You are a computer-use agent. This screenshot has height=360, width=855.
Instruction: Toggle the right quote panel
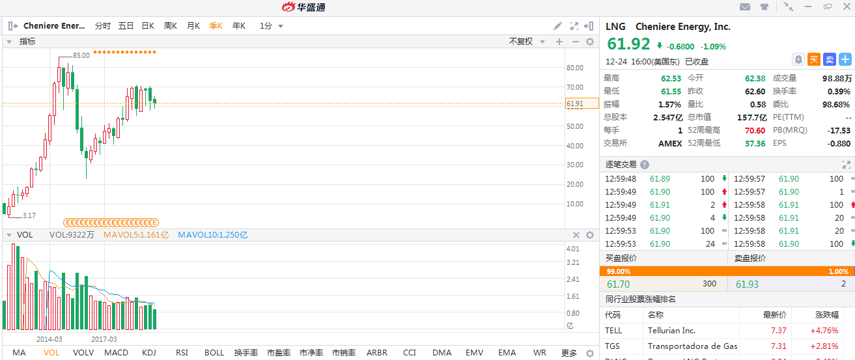pyautogui.click(x=589, y=26)
